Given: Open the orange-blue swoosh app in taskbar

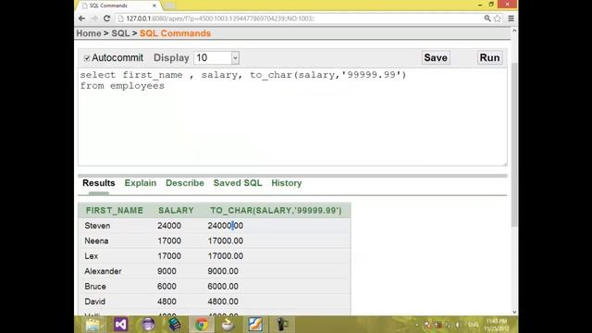Looking at the screenshot, I should (x=255, y=325).
